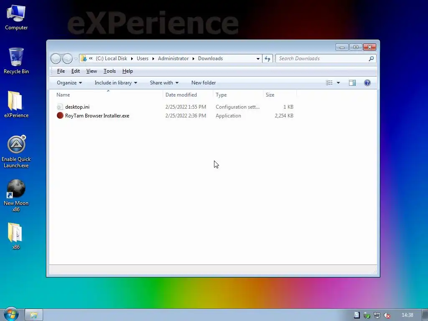Close the Downloads window
Viewport: 428px width, 321px height.
click(369, 47)
